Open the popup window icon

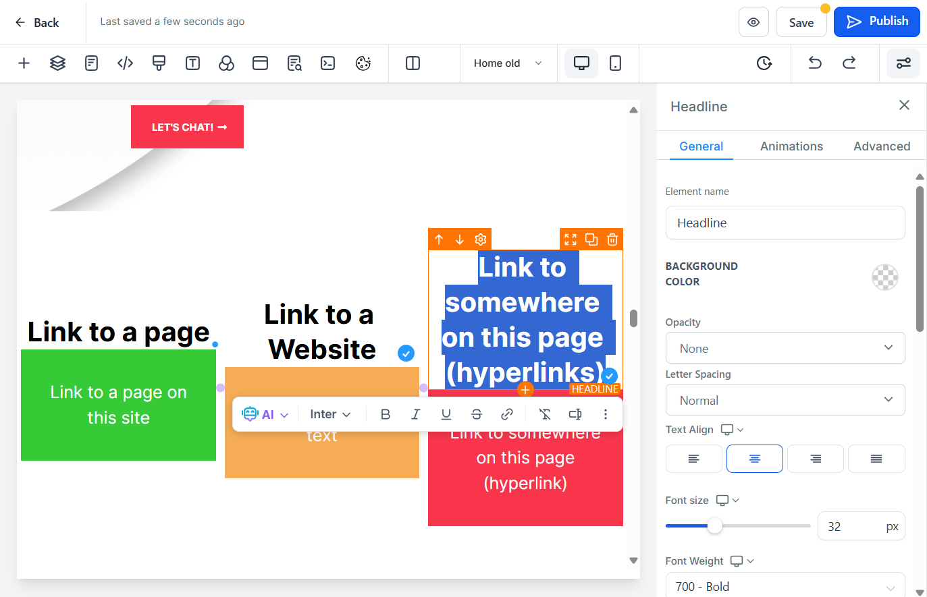260,63
